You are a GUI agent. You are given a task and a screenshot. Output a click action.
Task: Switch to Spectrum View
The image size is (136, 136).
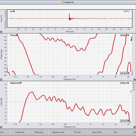click(58, 132)
